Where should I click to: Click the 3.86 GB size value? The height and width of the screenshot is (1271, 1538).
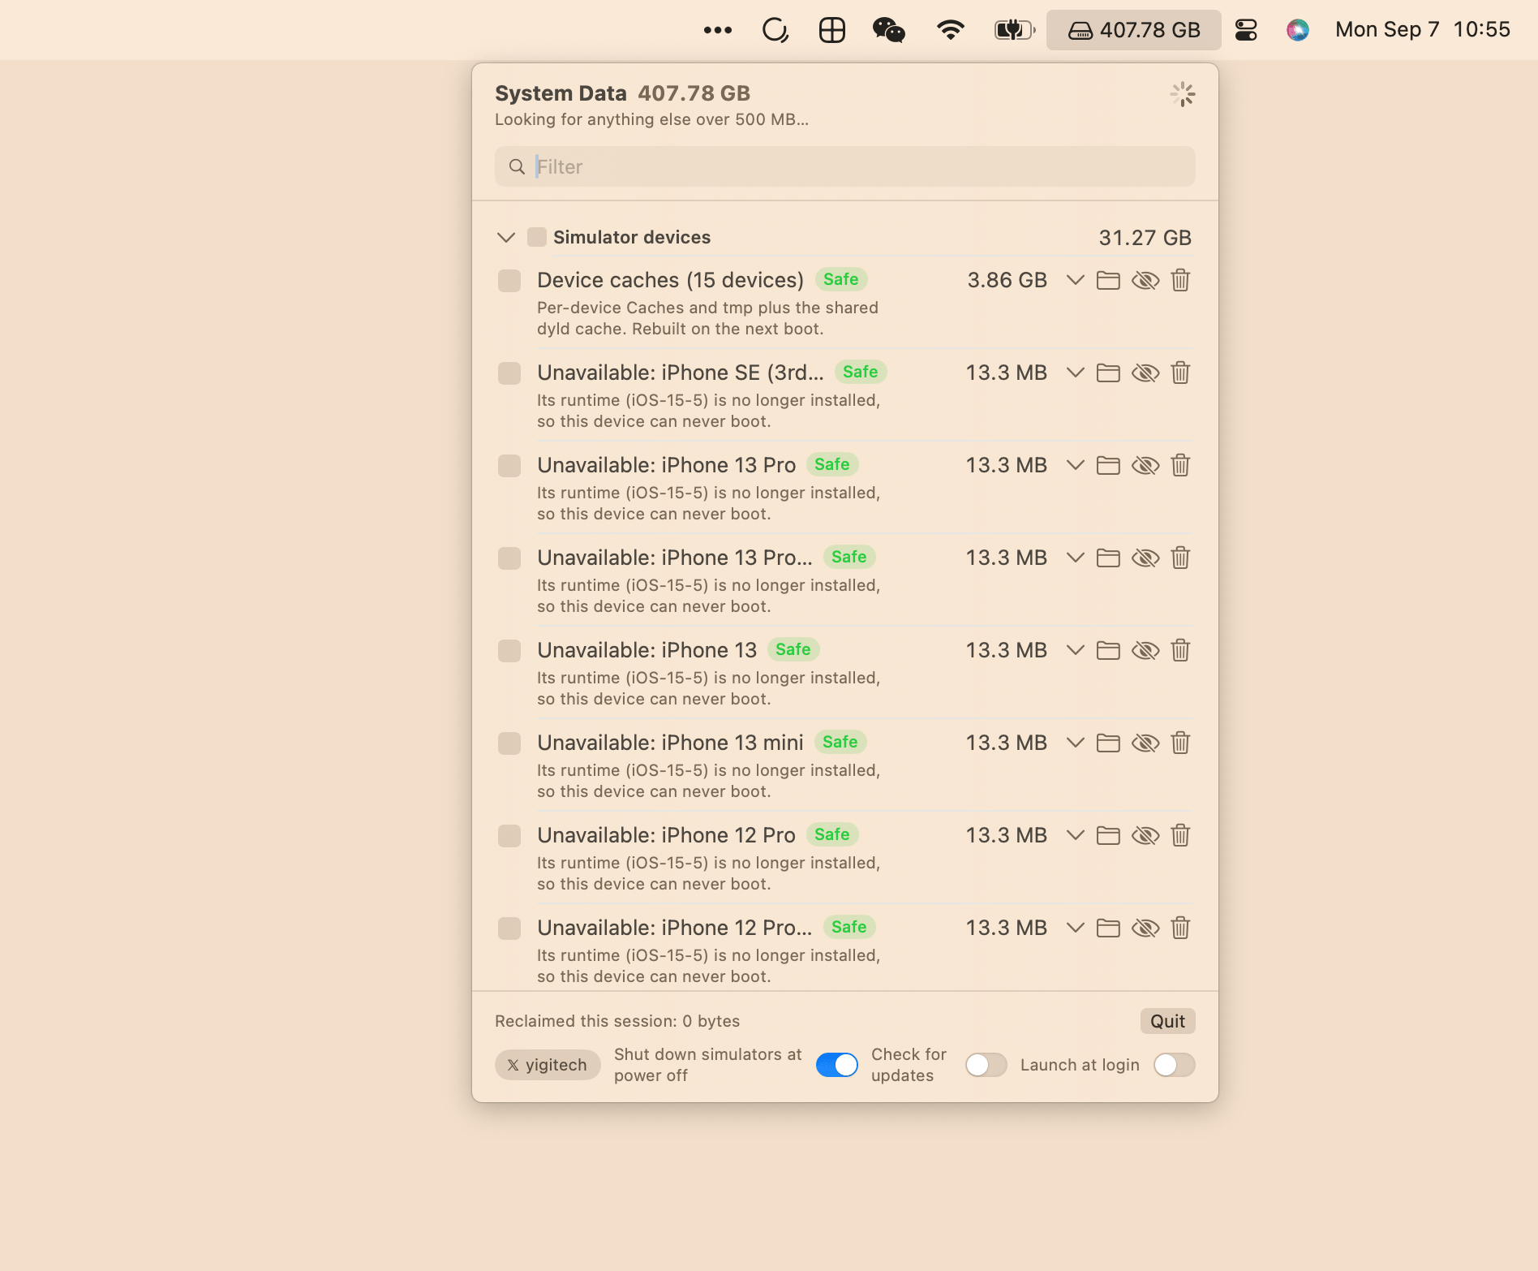tap(1007, 281)
